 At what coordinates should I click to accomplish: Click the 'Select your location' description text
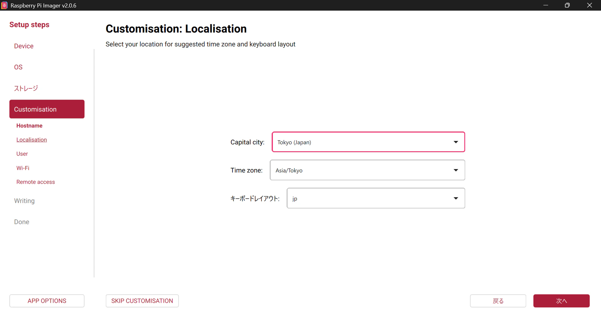pos(200,44)
